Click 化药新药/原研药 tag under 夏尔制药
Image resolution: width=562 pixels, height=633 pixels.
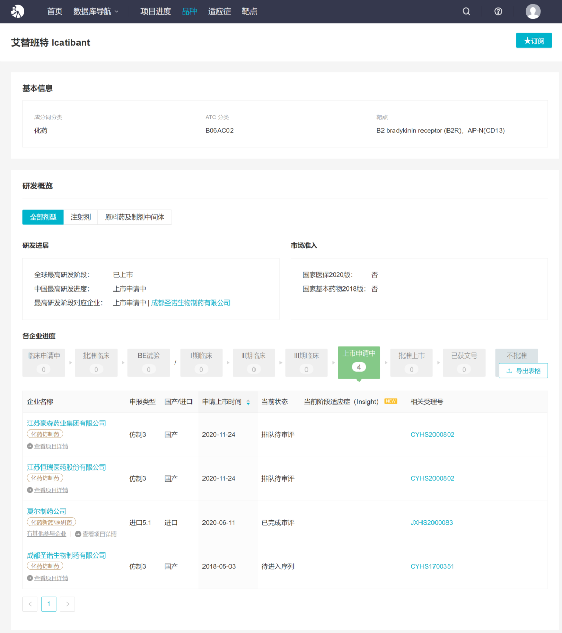(x=52, y=522)
